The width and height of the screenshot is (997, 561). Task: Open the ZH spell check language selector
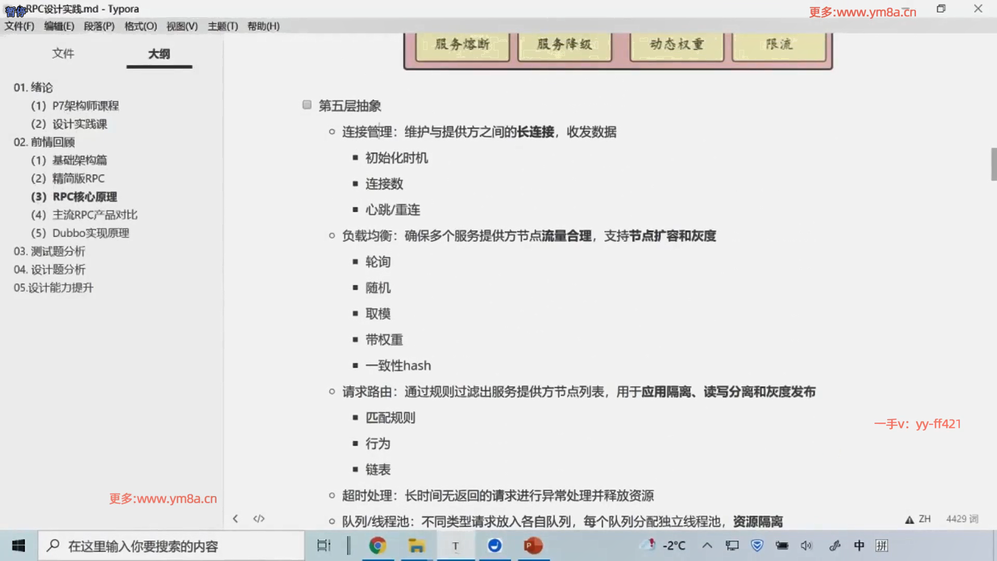[x=924, y=519]
